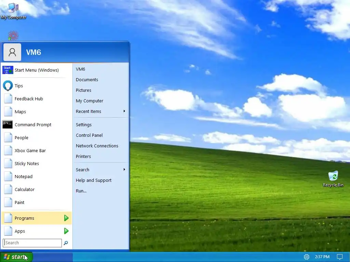The image size is (350, 262).
Task: Click the Start Menu (Windows) icon
Action: click(8, 70)
